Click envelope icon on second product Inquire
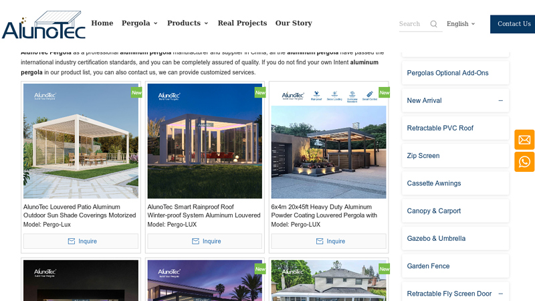Image resolution: width=535 pixels, height=301 pixels. tap(195, 241)
